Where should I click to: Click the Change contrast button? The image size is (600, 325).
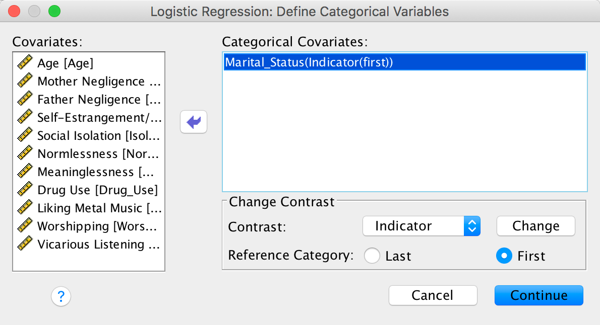click(535, 226)
